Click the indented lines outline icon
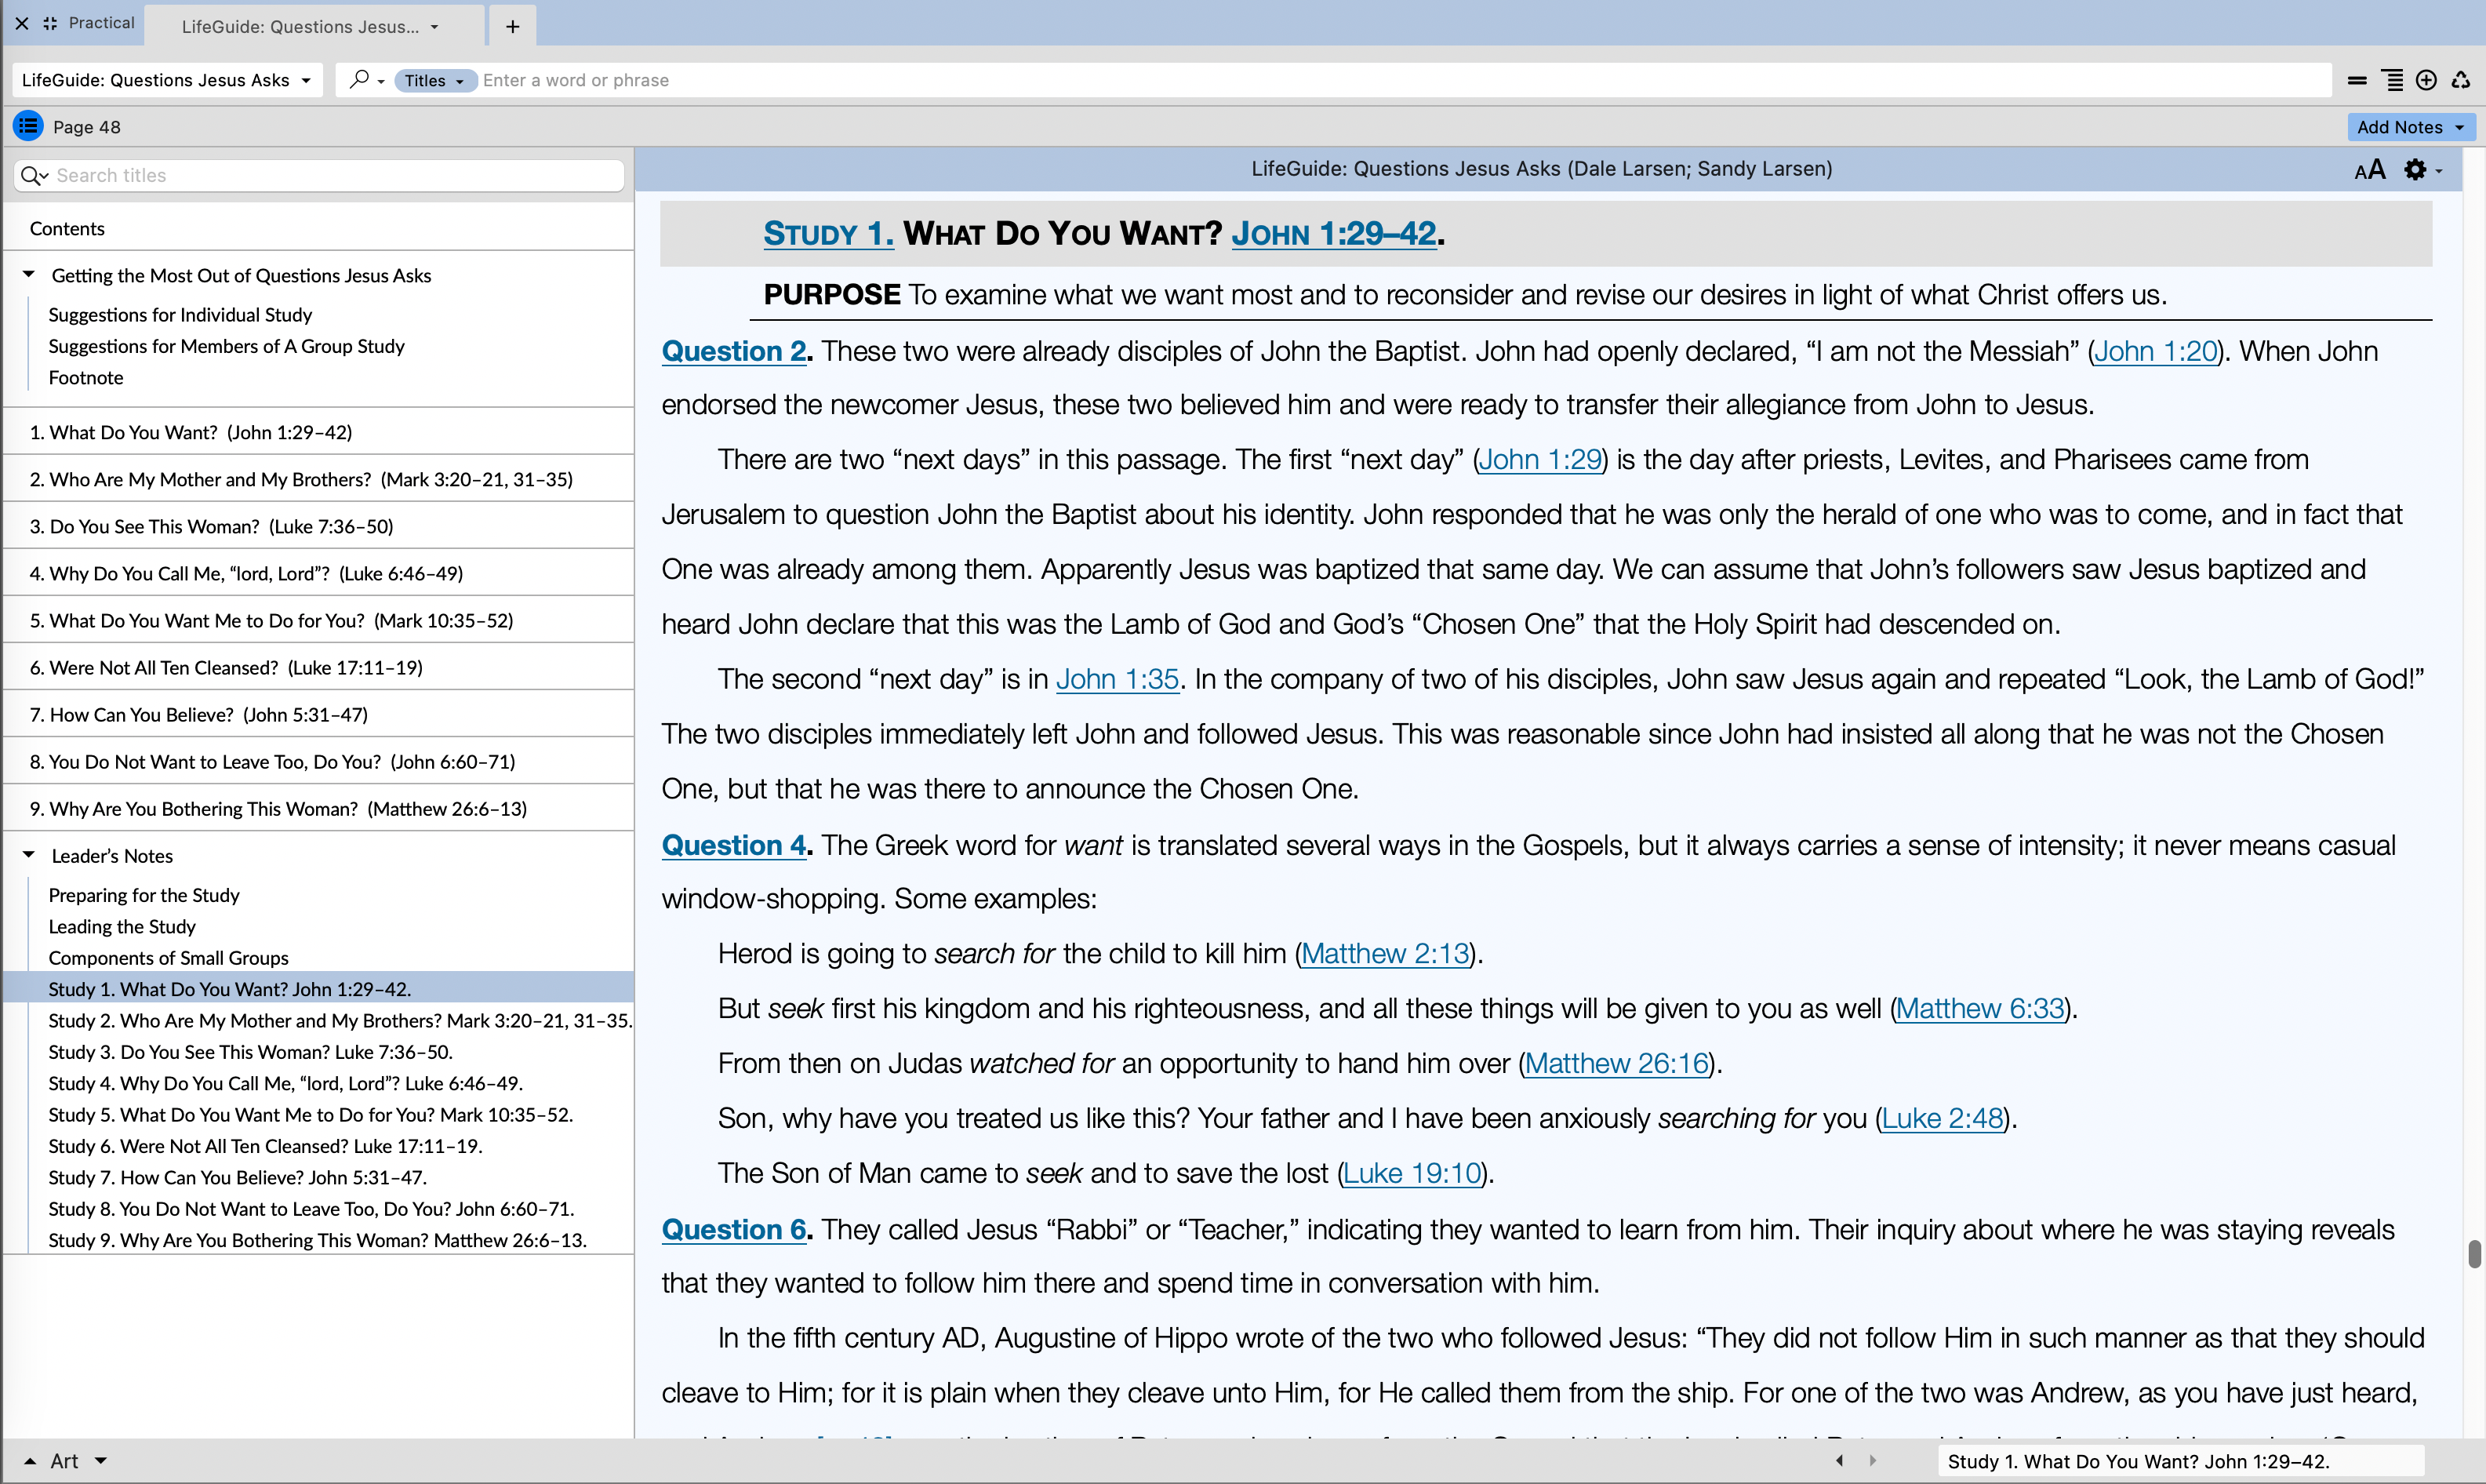The height and width of the screenshot is (1484, 2486). (2392, 80)
